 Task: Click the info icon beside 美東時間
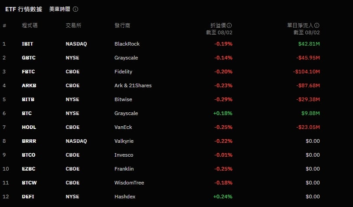[75, 9]
